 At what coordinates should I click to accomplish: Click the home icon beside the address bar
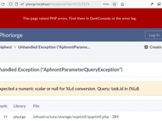[x=122, y=4]
